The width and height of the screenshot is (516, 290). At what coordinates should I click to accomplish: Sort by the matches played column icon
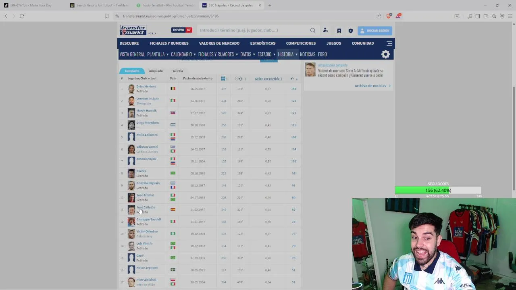[223, 79]
